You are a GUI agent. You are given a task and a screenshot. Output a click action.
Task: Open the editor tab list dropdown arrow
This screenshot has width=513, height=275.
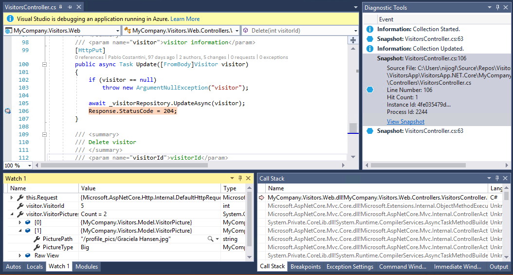[356, 7]
